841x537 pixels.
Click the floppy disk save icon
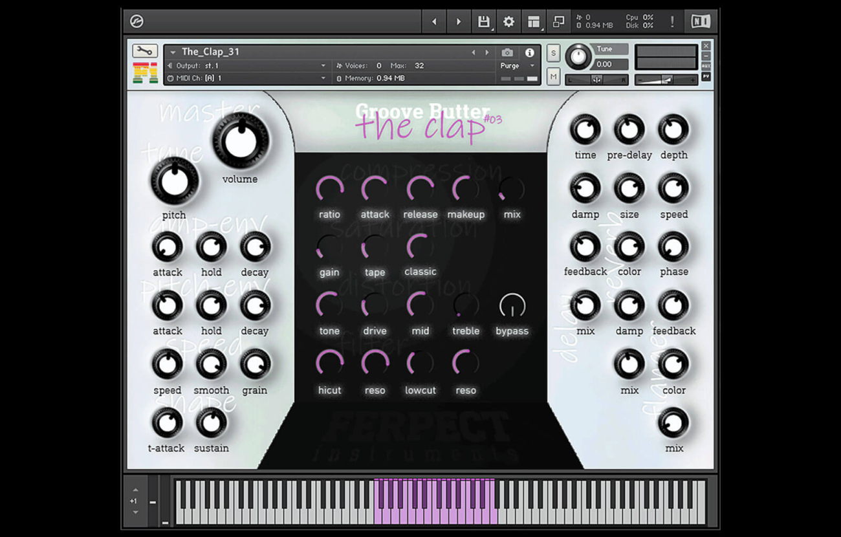(483, 21)
